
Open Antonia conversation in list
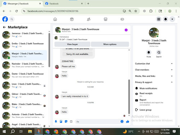click(x=24, y=116)
